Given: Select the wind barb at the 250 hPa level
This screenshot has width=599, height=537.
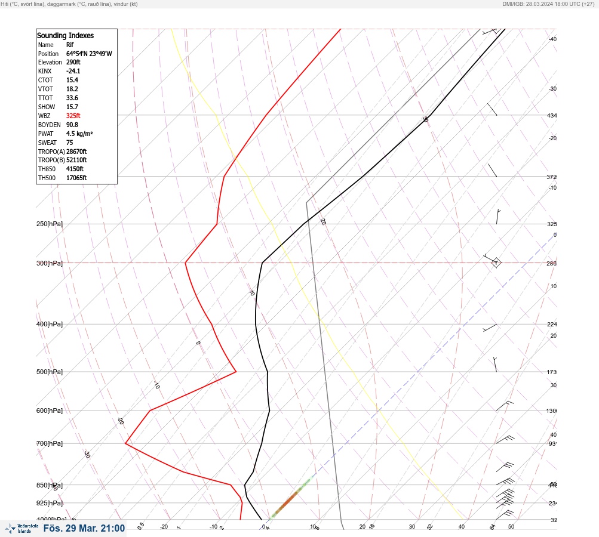Looking at the screenshot, I should click(498, 217).
